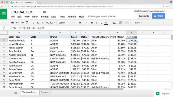Click the browser Back arrow
This screenshot has height=97, width=173.
click(2, 6)
